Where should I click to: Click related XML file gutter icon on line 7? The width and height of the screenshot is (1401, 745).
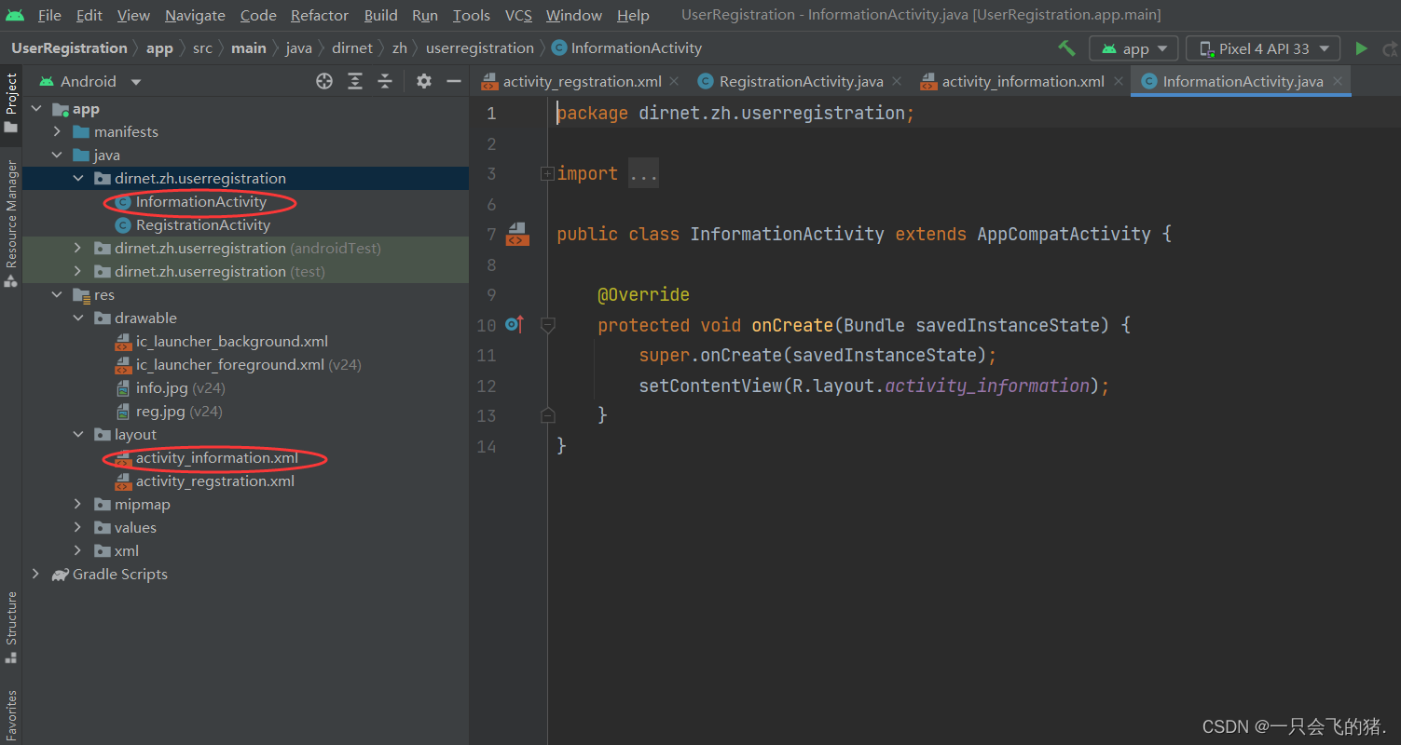517,234
